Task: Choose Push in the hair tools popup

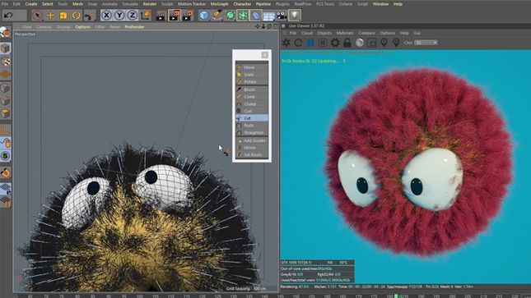Action: [x=252, y=126]
